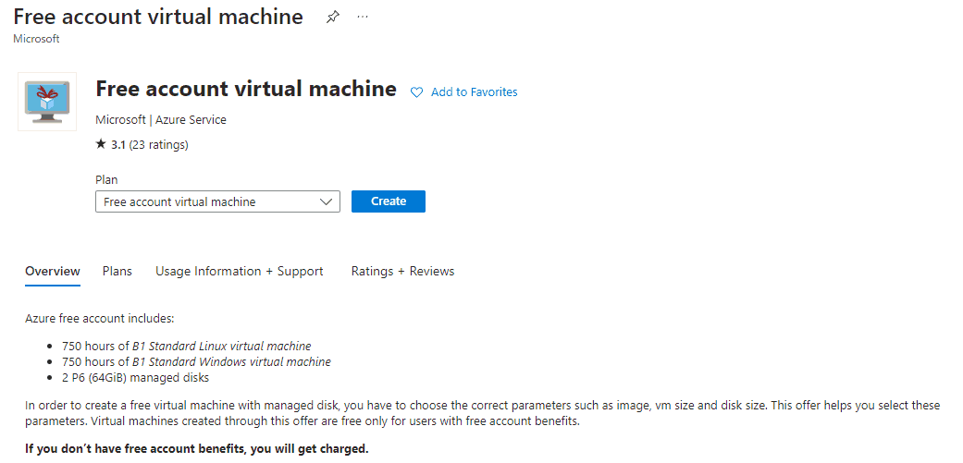Click the heart icon beside Add to Favorites

(x=416, y=92)
